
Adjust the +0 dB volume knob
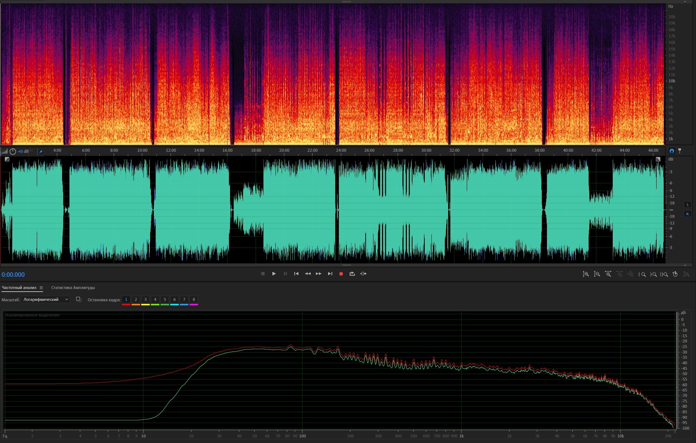point(13,151)
